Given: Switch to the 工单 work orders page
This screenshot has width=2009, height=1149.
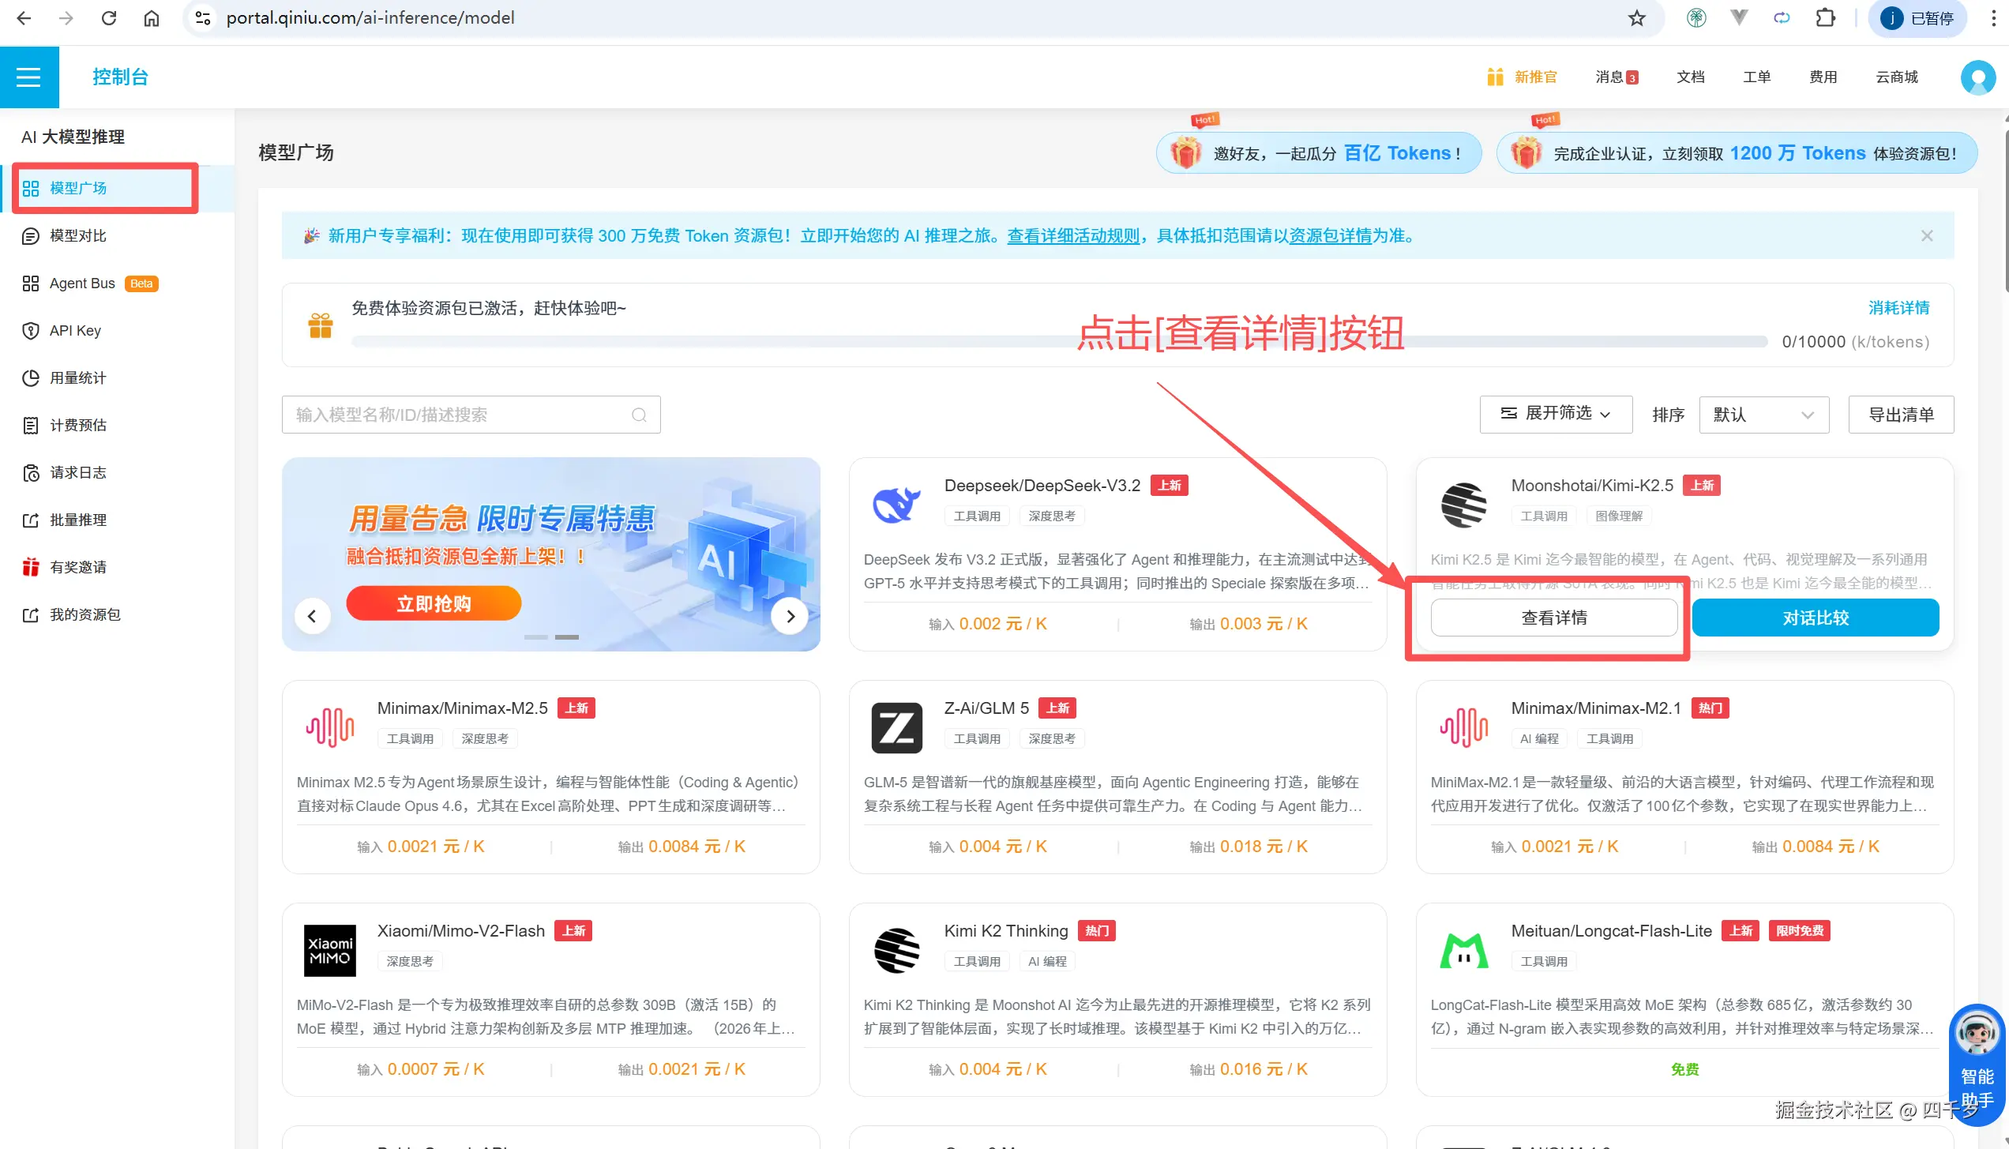Looking at the screenshot, I should [x=1756, y=77].
